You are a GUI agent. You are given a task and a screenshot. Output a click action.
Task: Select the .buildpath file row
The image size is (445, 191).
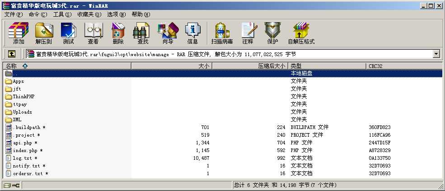(x=223, y=127)
